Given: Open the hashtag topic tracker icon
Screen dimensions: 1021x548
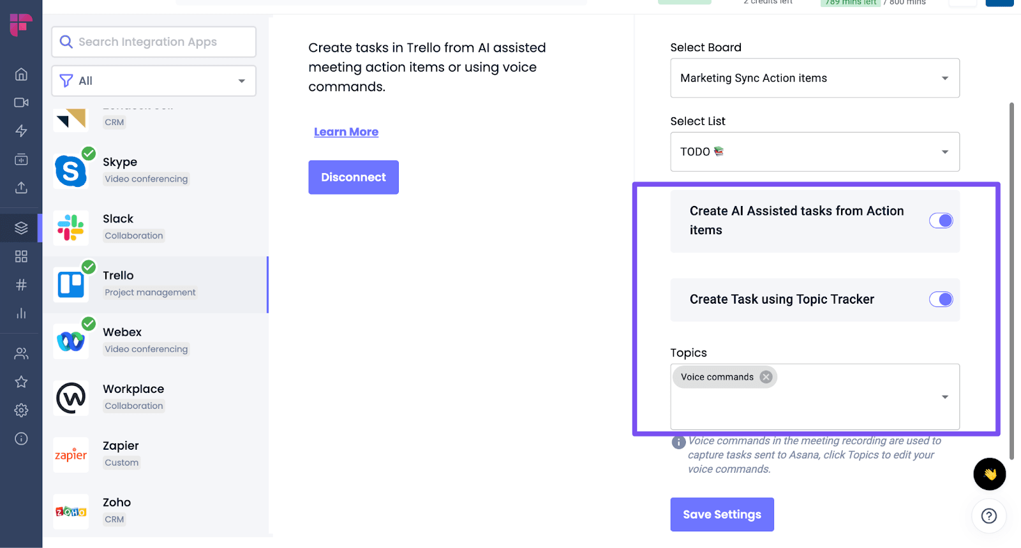Looking at the screenshot, I should pos(21,285).
